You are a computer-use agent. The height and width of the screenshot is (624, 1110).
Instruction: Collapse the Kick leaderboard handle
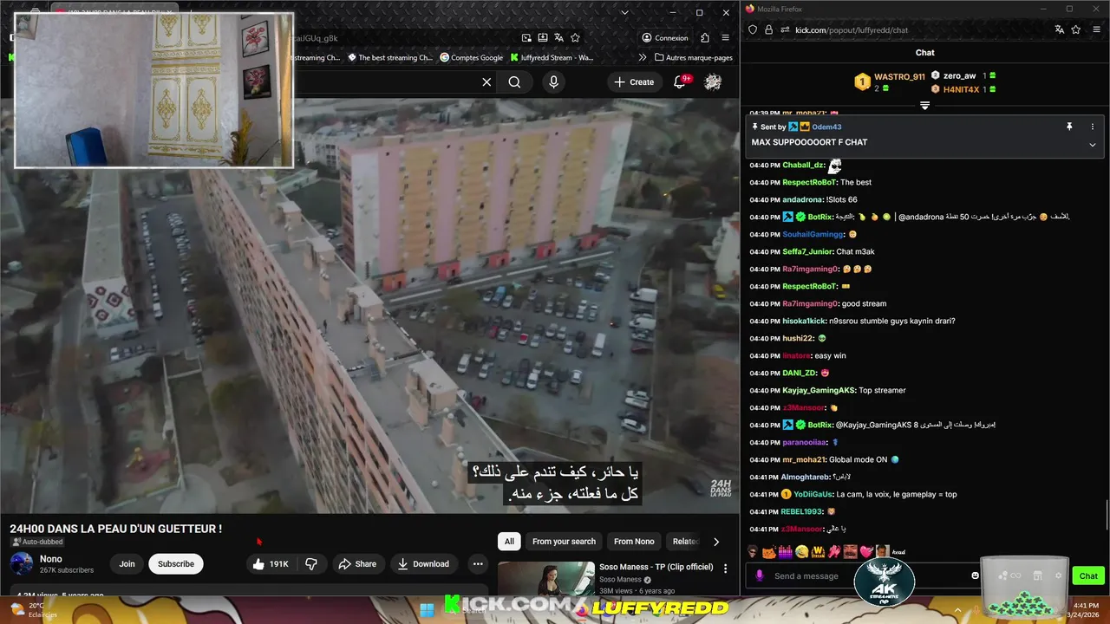click(x=925, y=106)
